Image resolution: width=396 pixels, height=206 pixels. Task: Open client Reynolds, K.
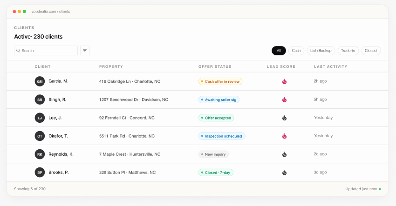[61, 154]
